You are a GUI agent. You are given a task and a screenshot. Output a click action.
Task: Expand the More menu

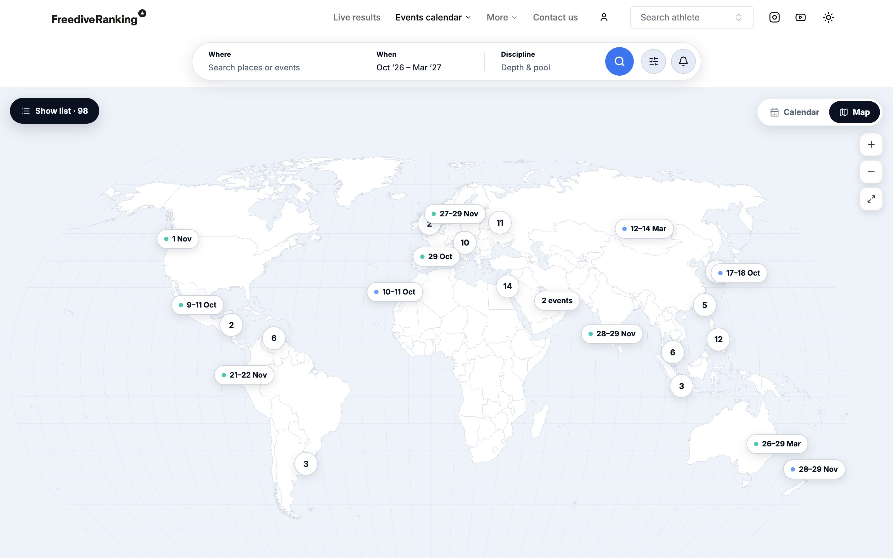pos(502,17)
